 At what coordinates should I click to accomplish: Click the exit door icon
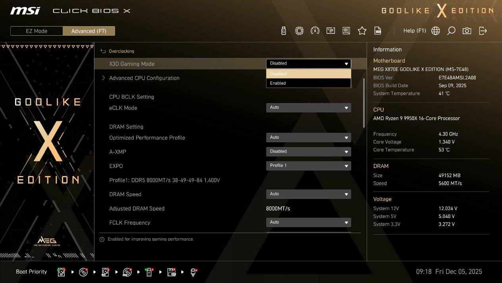click(483, 31)
